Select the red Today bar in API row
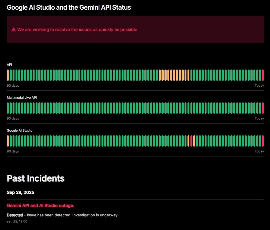 (x=263, y=75)
